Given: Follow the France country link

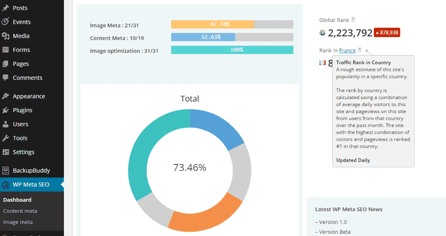Looking at the screenshot, I should 347,50.
